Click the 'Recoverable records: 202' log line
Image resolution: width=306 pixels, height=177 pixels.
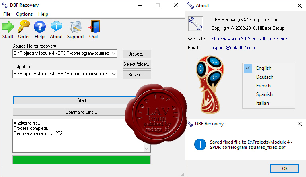(x=38, y=133)
